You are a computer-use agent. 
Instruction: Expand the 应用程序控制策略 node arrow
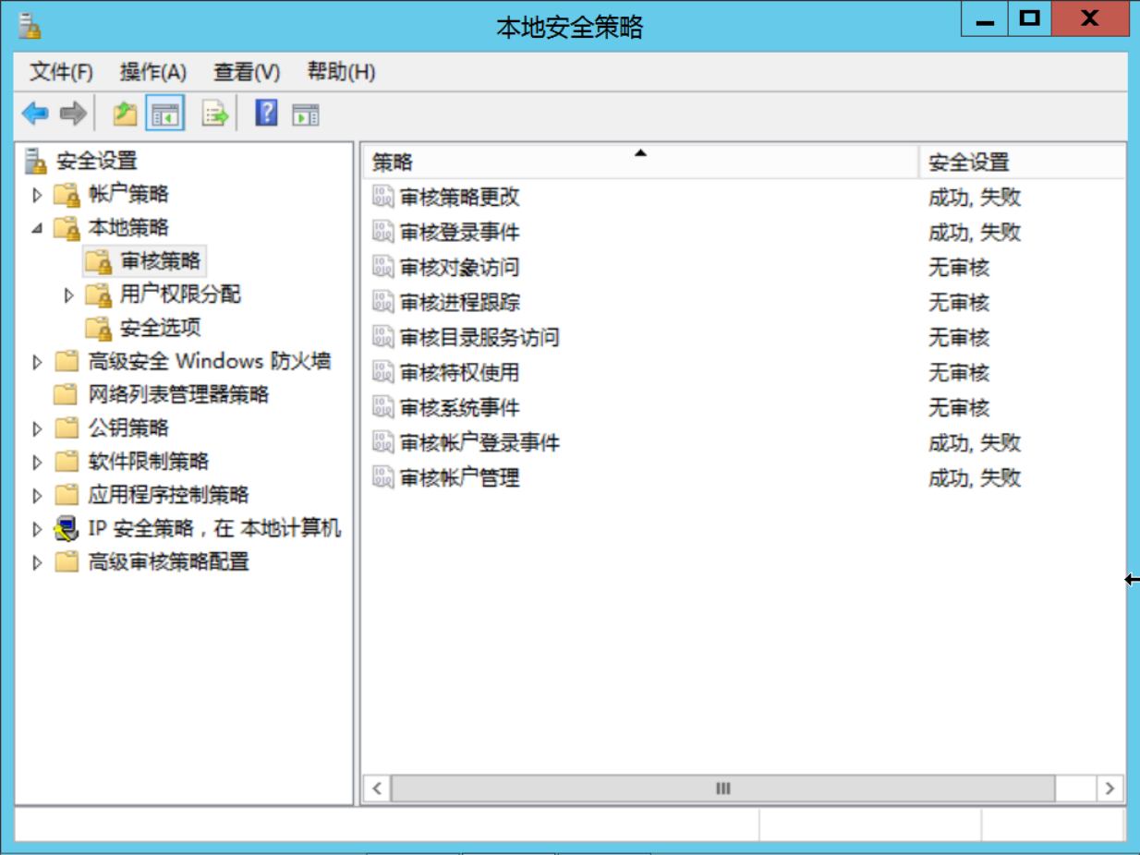click(37, 495)
